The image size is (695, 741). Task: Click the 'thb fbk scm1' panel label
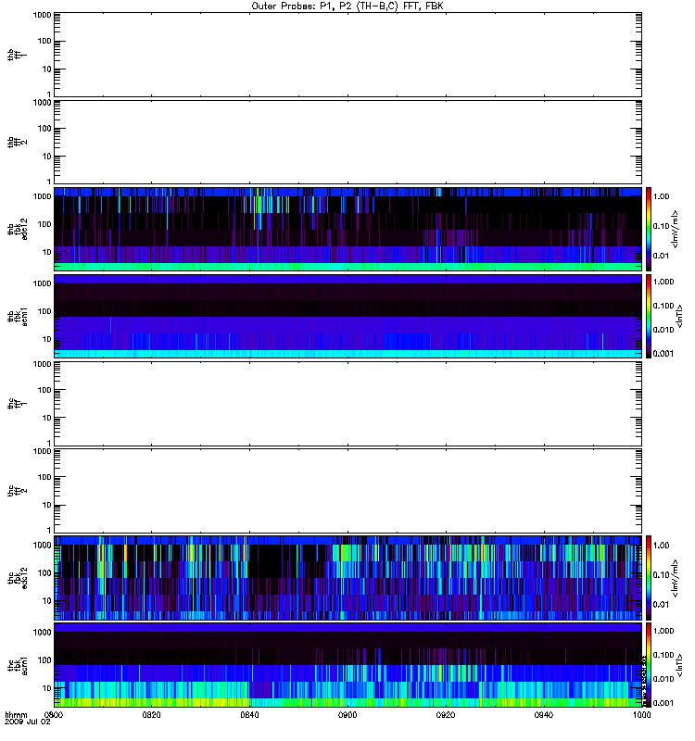(x=17, y=317)
